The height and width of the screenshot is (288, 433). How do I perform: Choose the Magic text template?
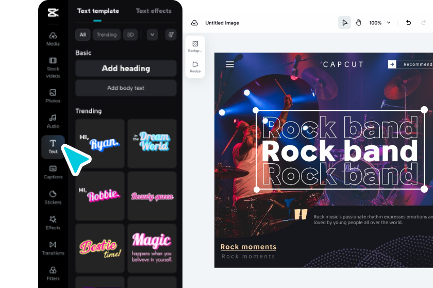152,248
